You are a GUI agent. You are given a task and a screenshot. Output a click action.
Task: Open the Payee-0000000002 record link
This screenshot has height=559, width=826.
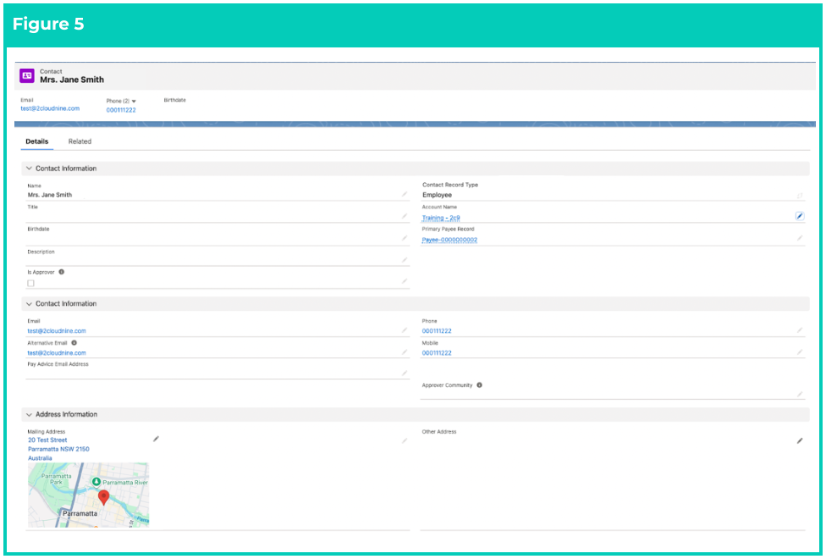pos(449,240)
